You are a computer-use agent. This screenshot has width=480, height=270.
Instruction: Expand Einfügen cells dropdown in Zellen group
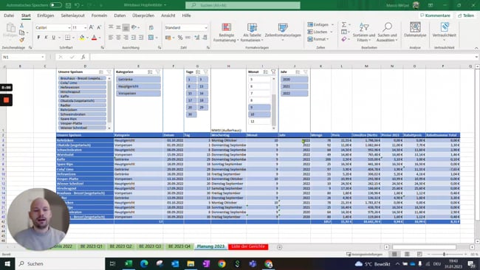point(332,24)
